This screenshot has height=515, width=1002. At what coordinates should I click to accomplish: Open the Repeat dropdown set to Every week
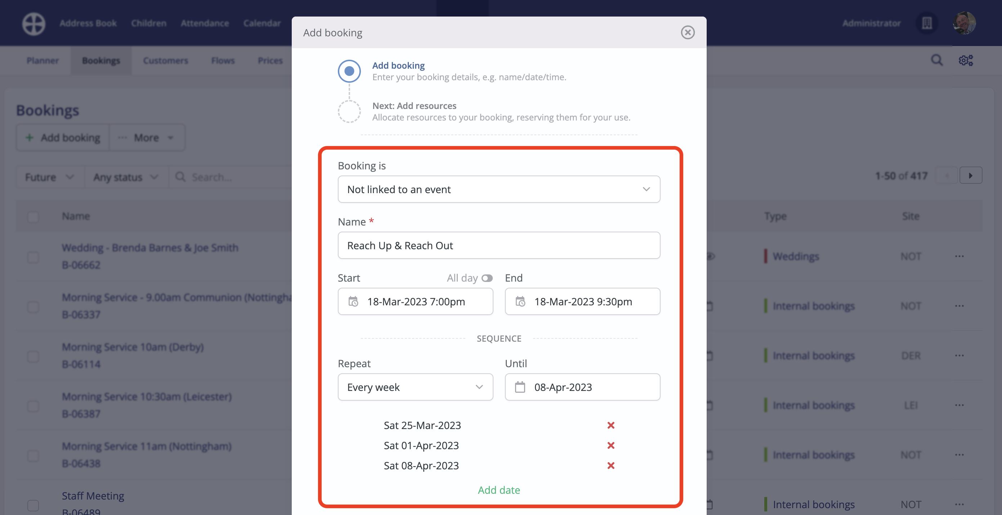[415, 387]
